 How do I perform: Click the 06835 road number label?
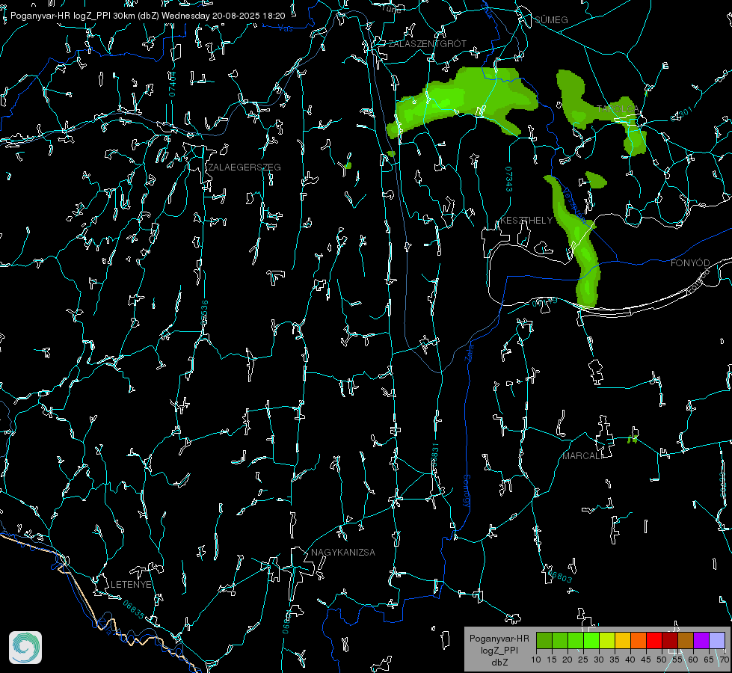134,610
